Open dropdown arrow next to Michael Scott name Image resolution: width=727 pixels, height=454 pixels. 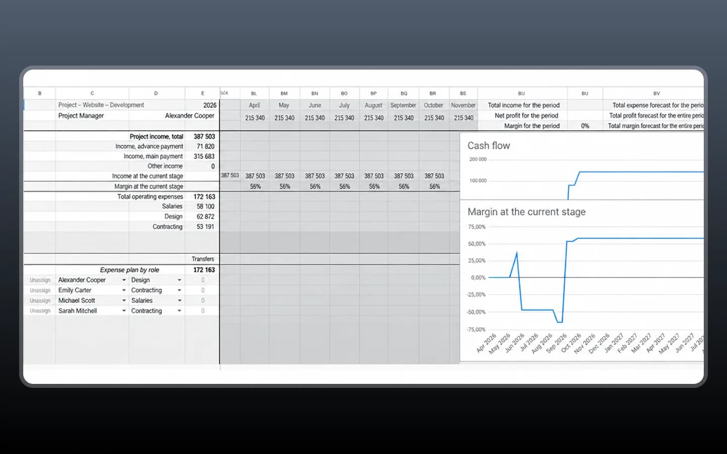[x=124, y=300]
